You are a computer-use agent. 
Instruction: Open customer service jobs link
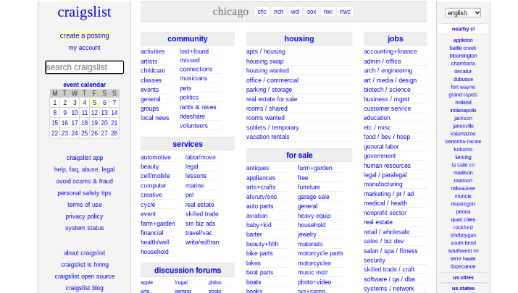tap(387, 109)
